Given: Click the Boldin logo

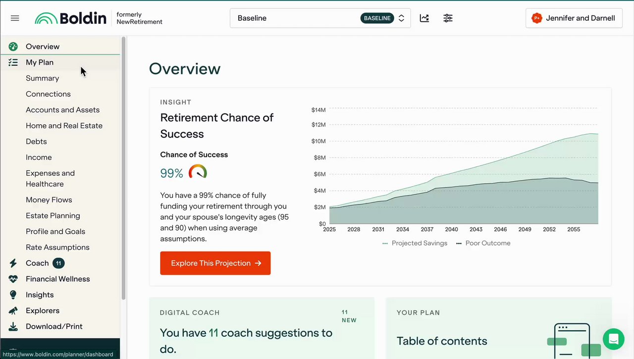Looking at the screenshot, I should tap(71, 18).
